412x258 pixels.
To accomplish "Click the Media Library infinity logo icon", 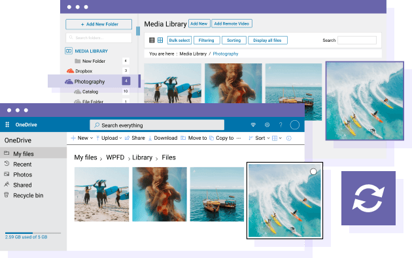I will pyautogui.click(x=69, y=51).
